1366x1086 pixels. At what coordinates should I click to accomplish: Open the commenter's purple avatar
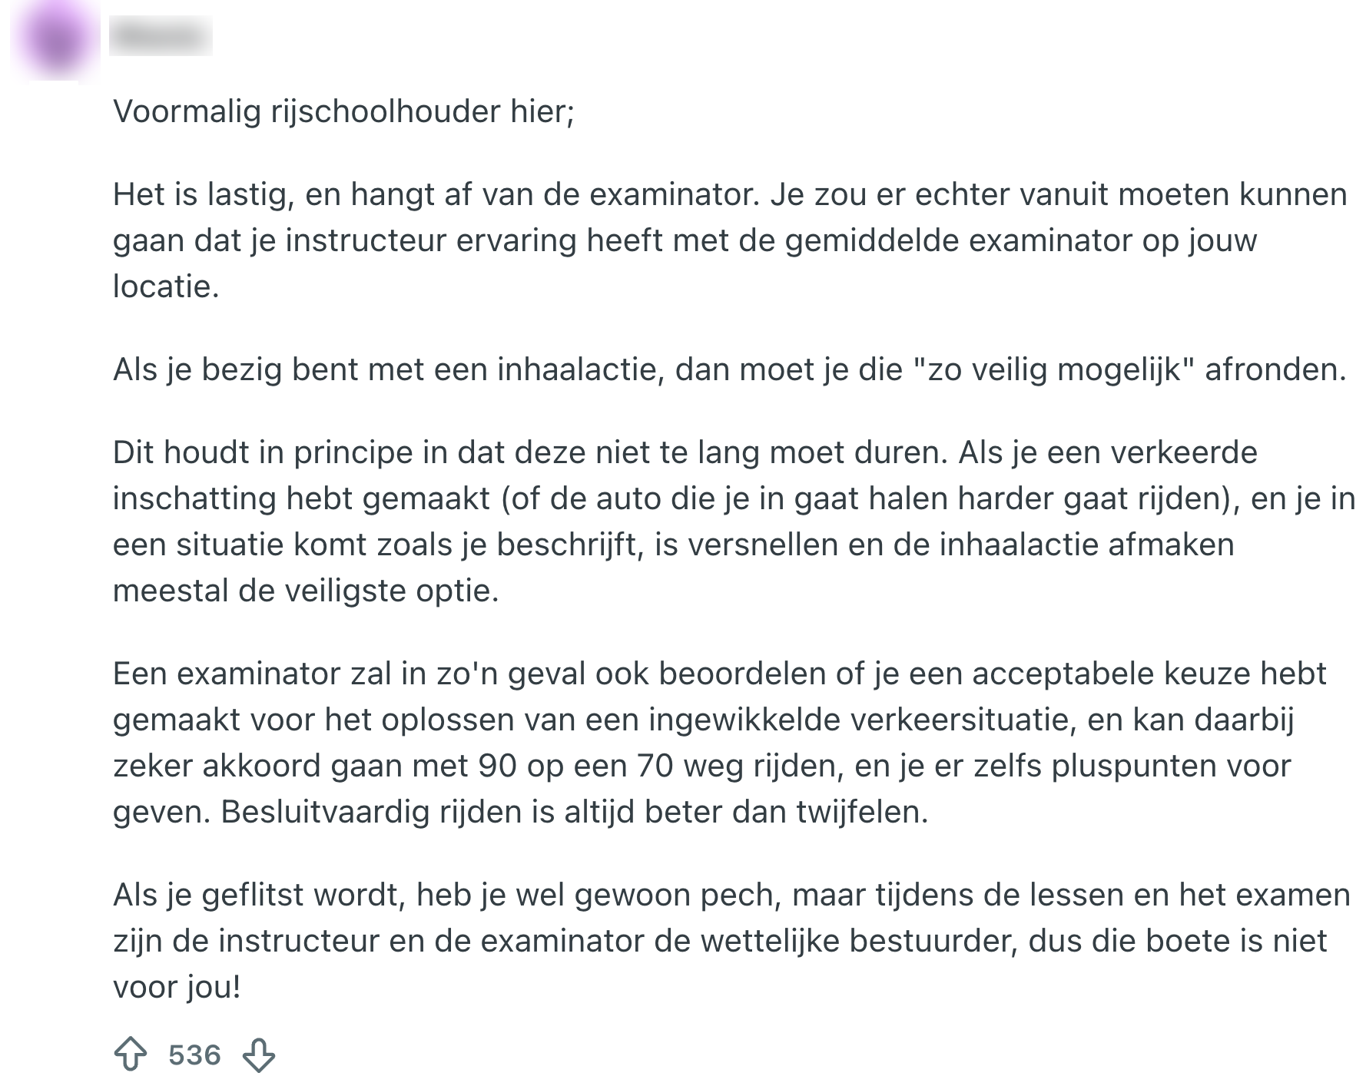click(55, 40)
